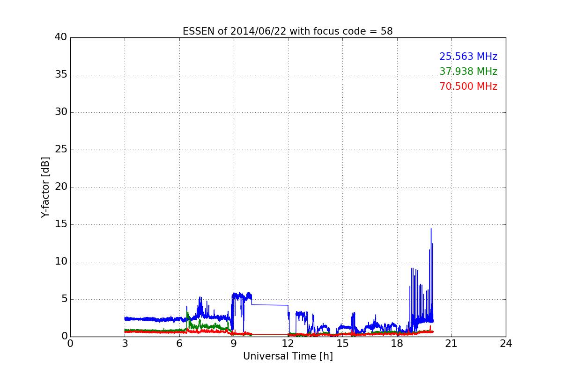Click the 'Y-factor [dB]' axis label

(45, 187)
